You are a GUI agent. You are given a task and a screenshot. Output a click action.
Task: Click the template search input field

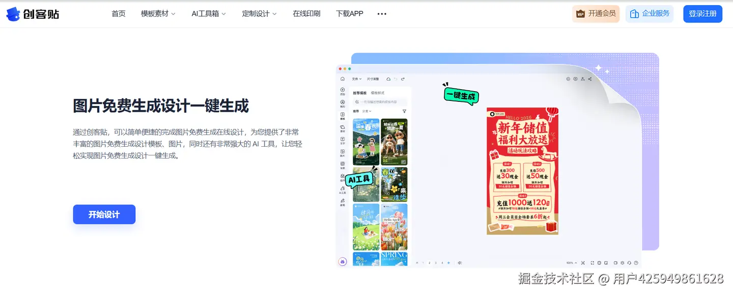tap(381, 102)
